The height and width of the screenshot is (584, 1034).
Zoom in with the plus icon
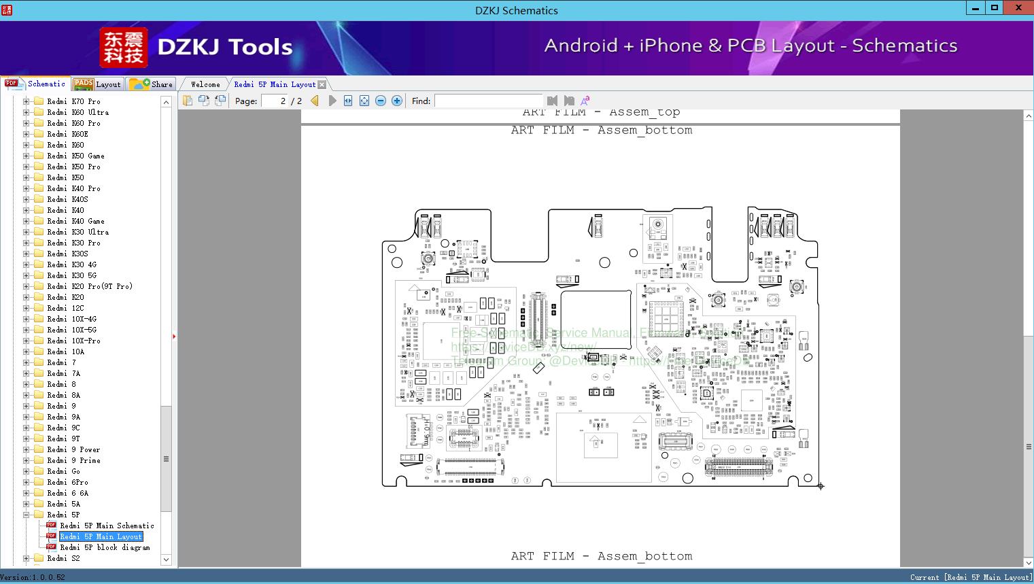pyautogui.click(x=397, y=101)
